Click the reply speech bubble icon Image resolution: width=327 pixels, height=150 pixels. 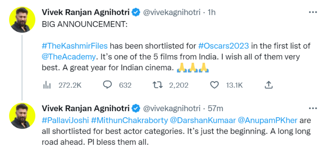(x=108, y=85)
